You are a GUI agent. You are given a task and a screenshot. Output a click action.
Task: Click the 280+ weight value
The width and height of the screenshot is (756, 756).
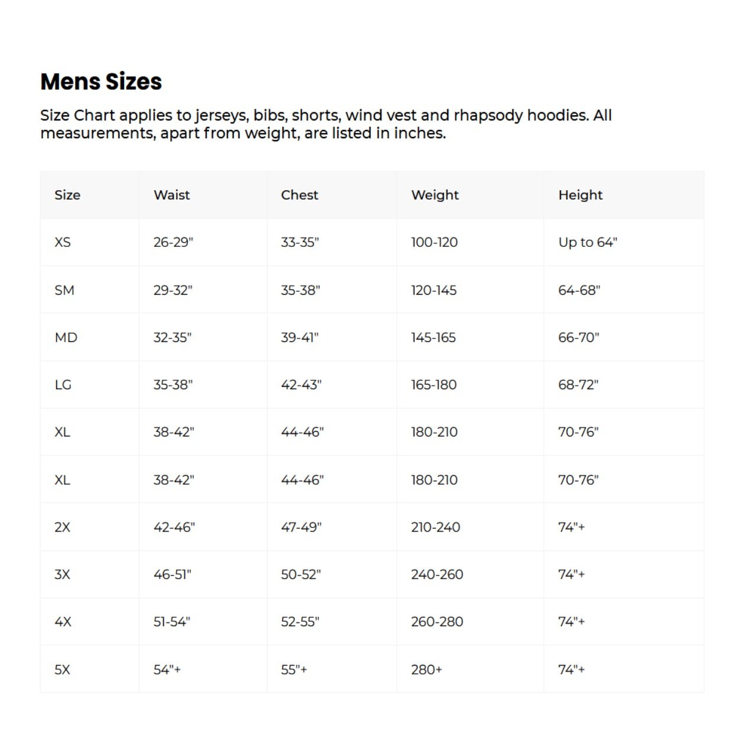[x=426, y=669]
